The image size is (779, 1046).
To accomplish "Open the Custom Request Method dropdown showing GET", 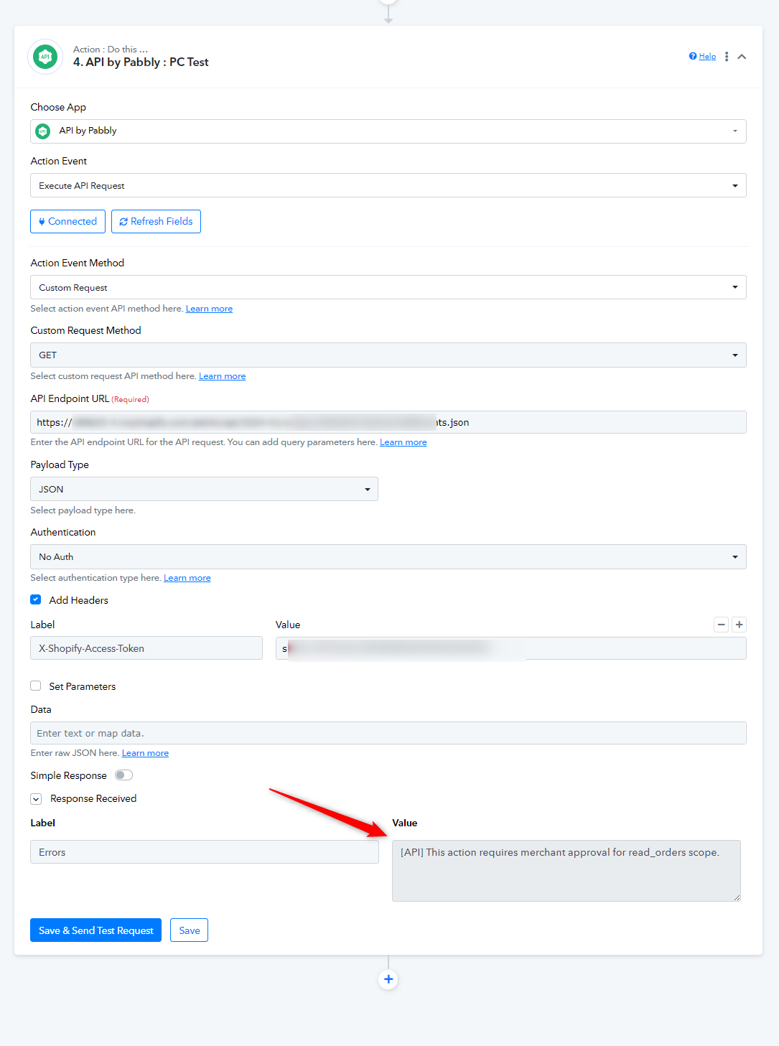I will tap(388, 355).
